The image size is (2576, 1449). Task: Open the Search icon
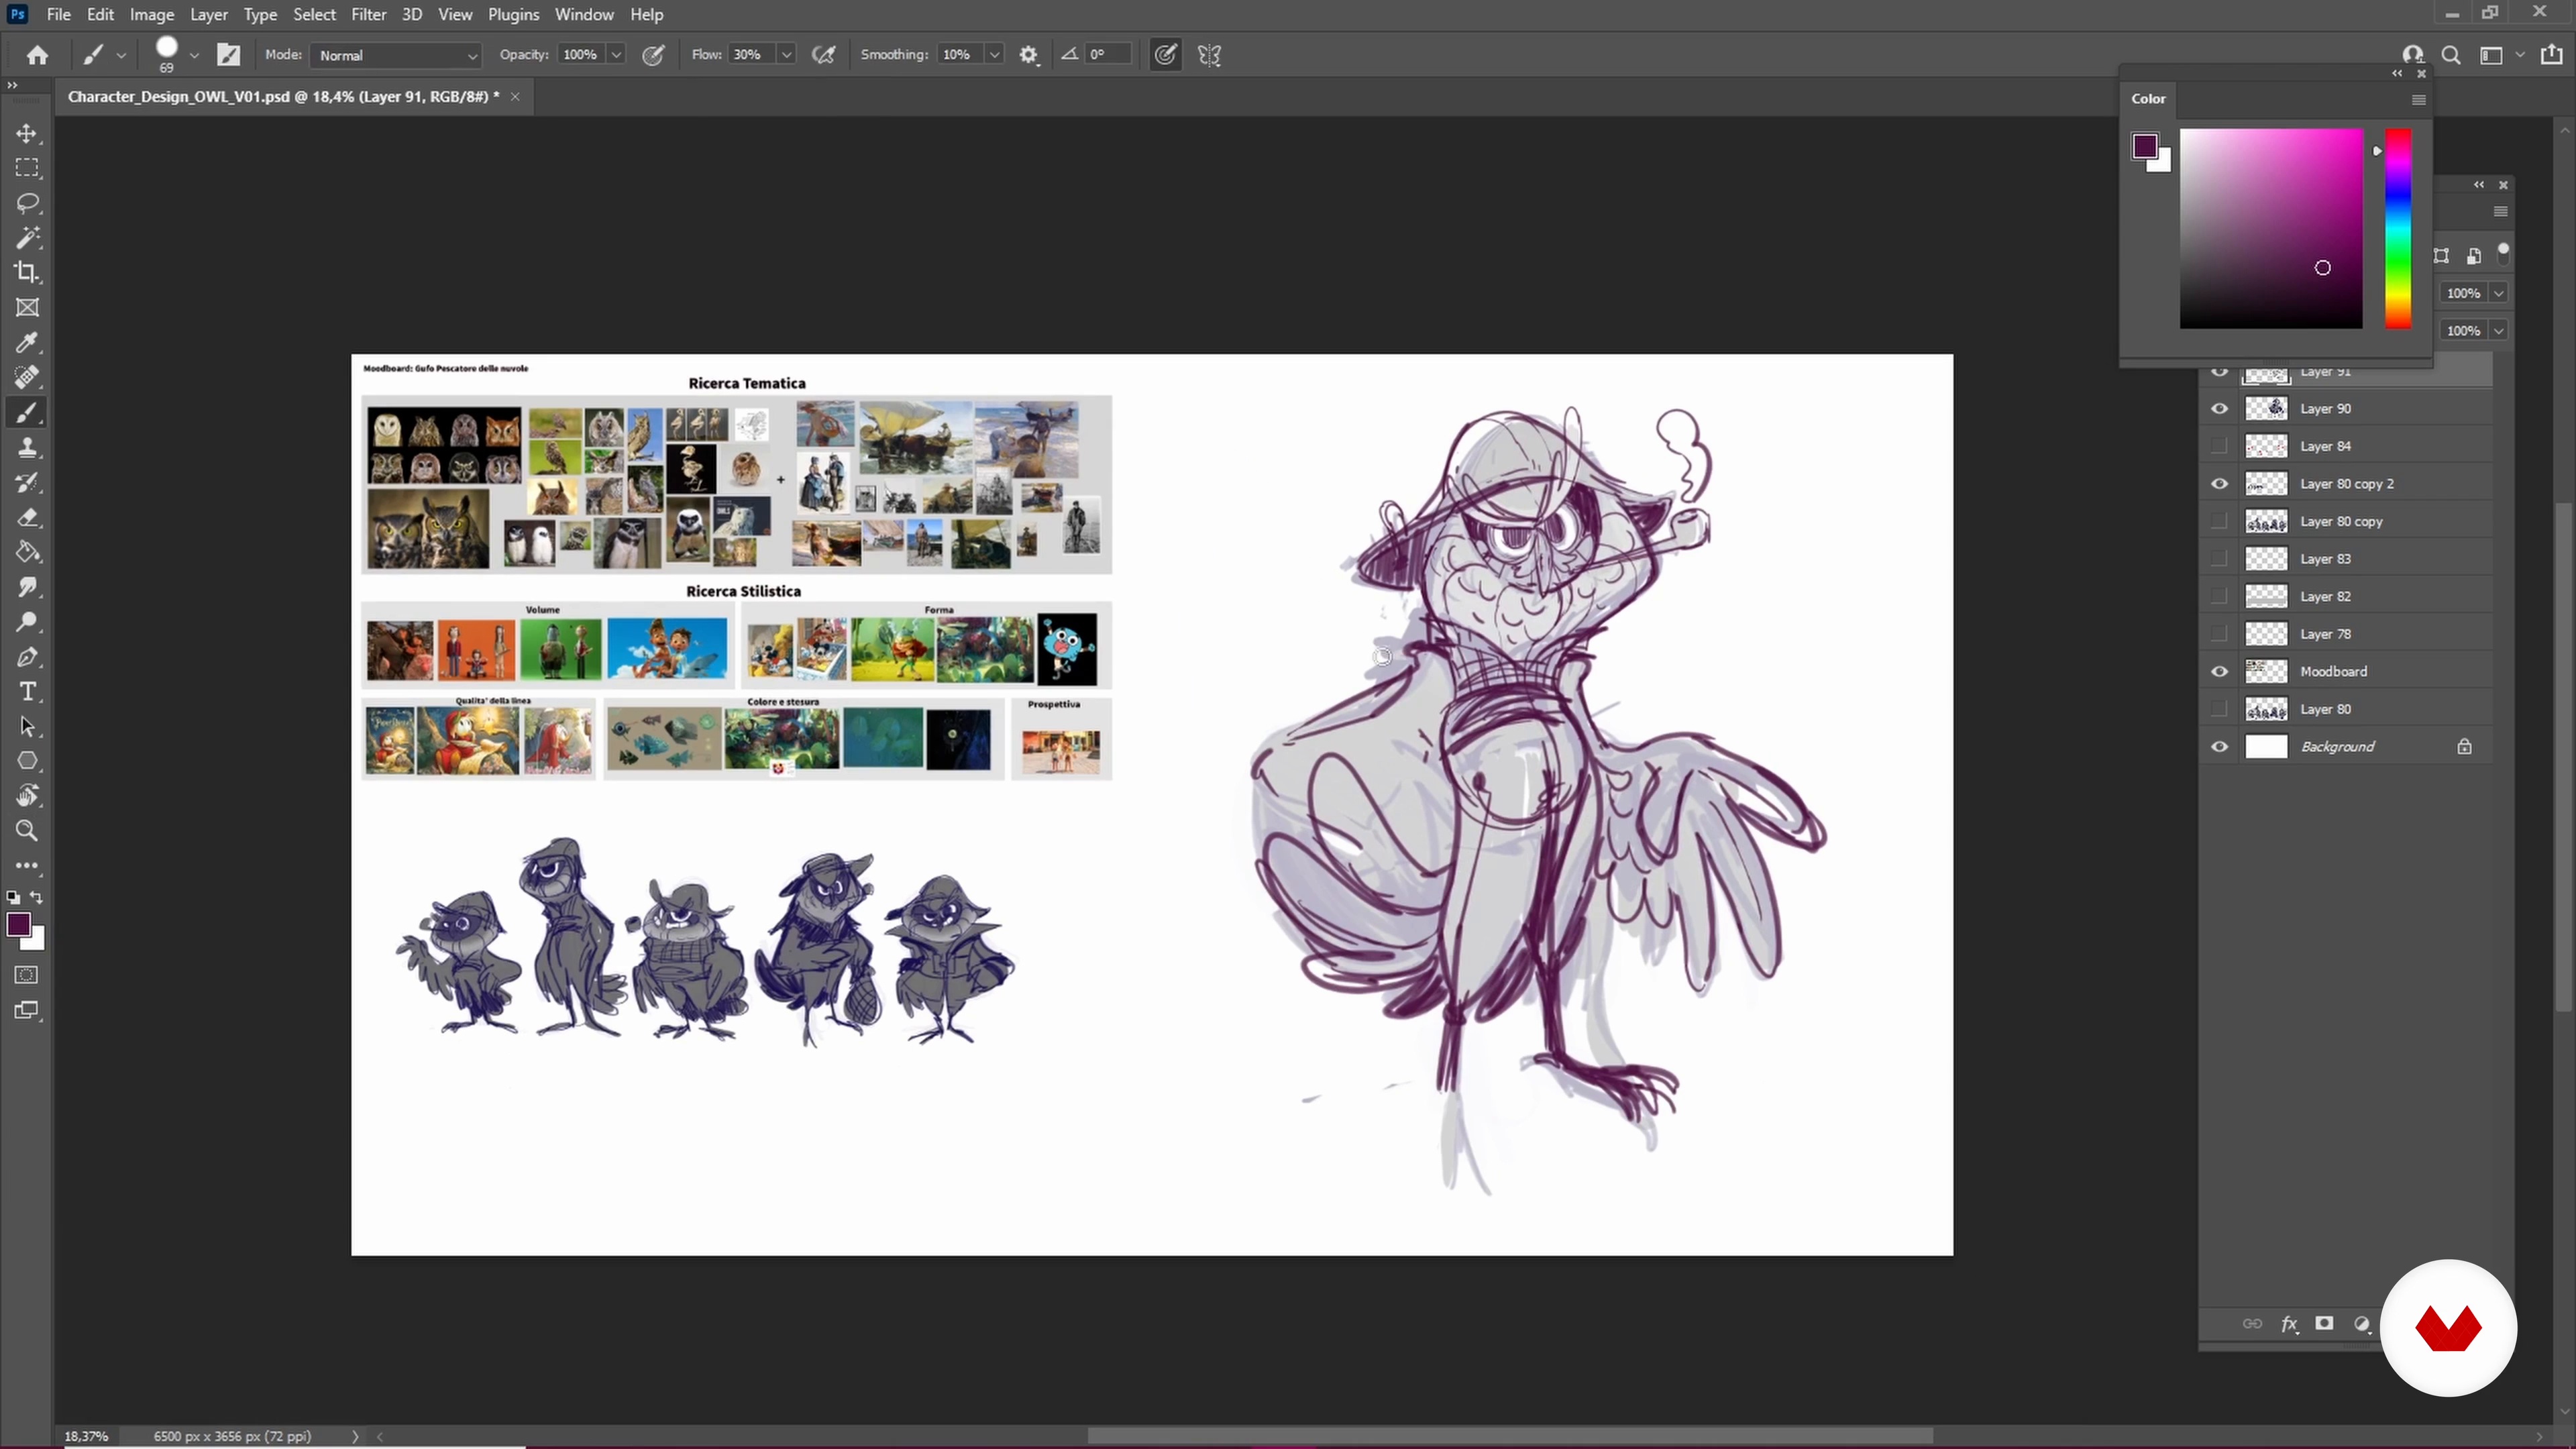(x=2451, y=55)
